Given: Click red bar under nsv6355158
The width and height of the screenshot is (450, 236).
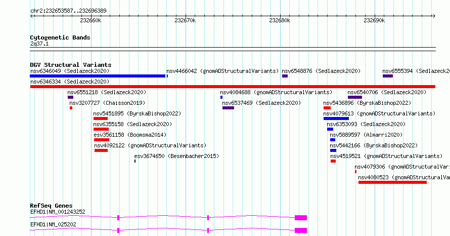Looking at the screenshot, I should pos(101,129).
